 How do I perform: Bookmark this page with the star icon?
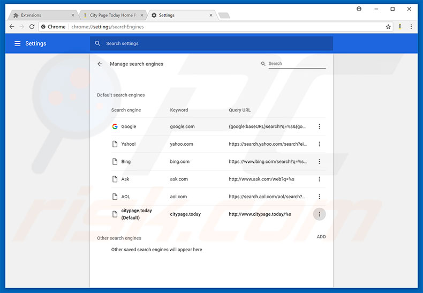click(x=388, y=27)
